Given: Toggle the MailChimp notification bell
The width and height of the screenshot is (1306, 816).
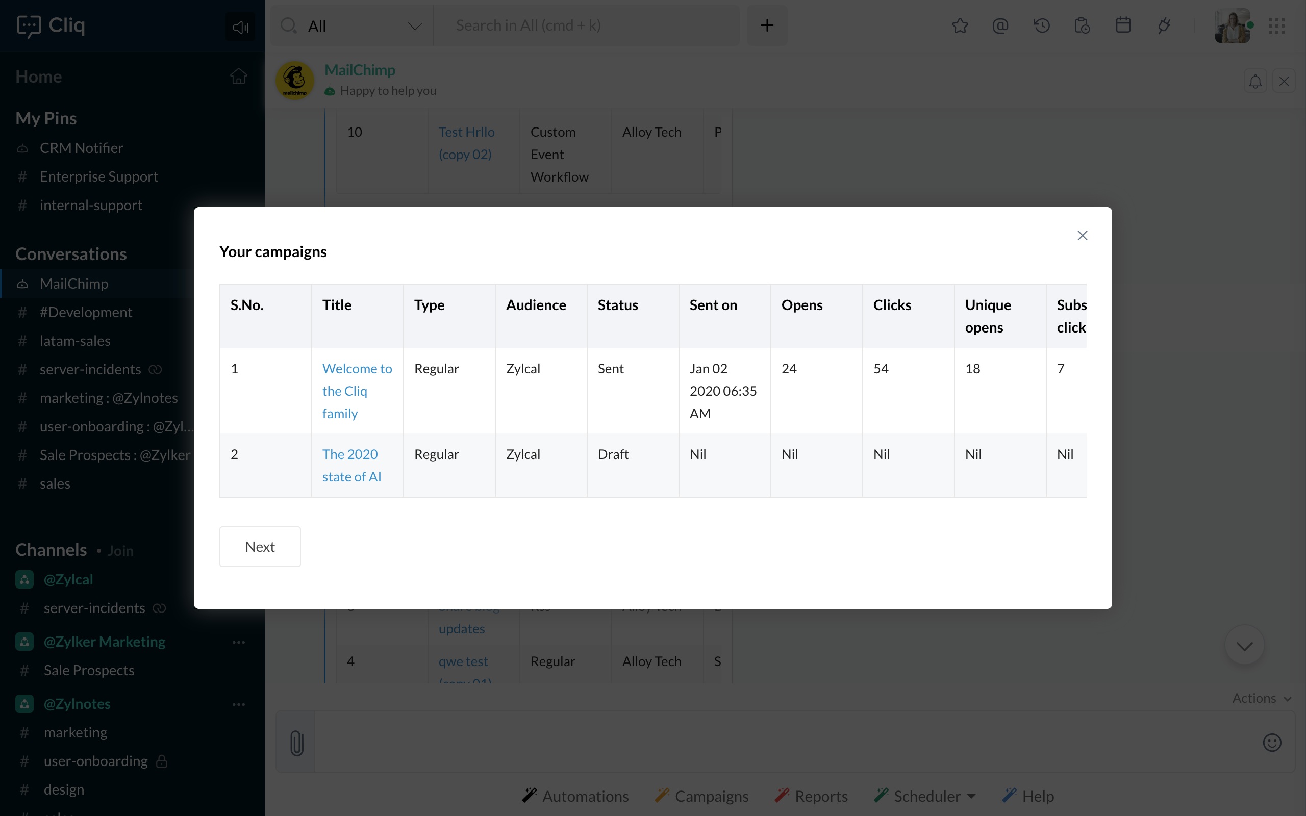Looking at the screenshot, I should pos(1255,82).
